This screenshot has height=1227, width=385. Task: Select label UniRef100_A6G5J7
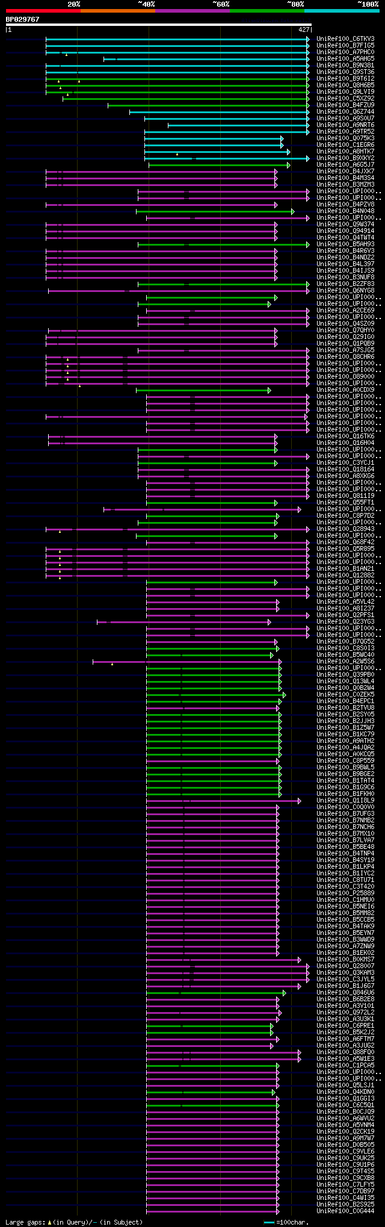345,165
